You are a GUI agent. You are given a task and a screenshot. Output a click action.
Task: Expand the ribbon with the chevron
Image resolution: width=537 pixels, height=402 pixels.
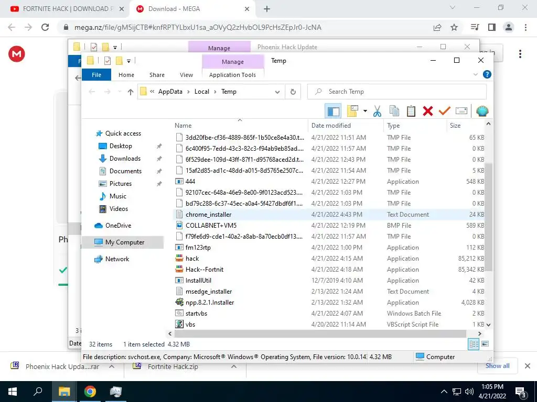pyautogui.click(x=475, y=74)
